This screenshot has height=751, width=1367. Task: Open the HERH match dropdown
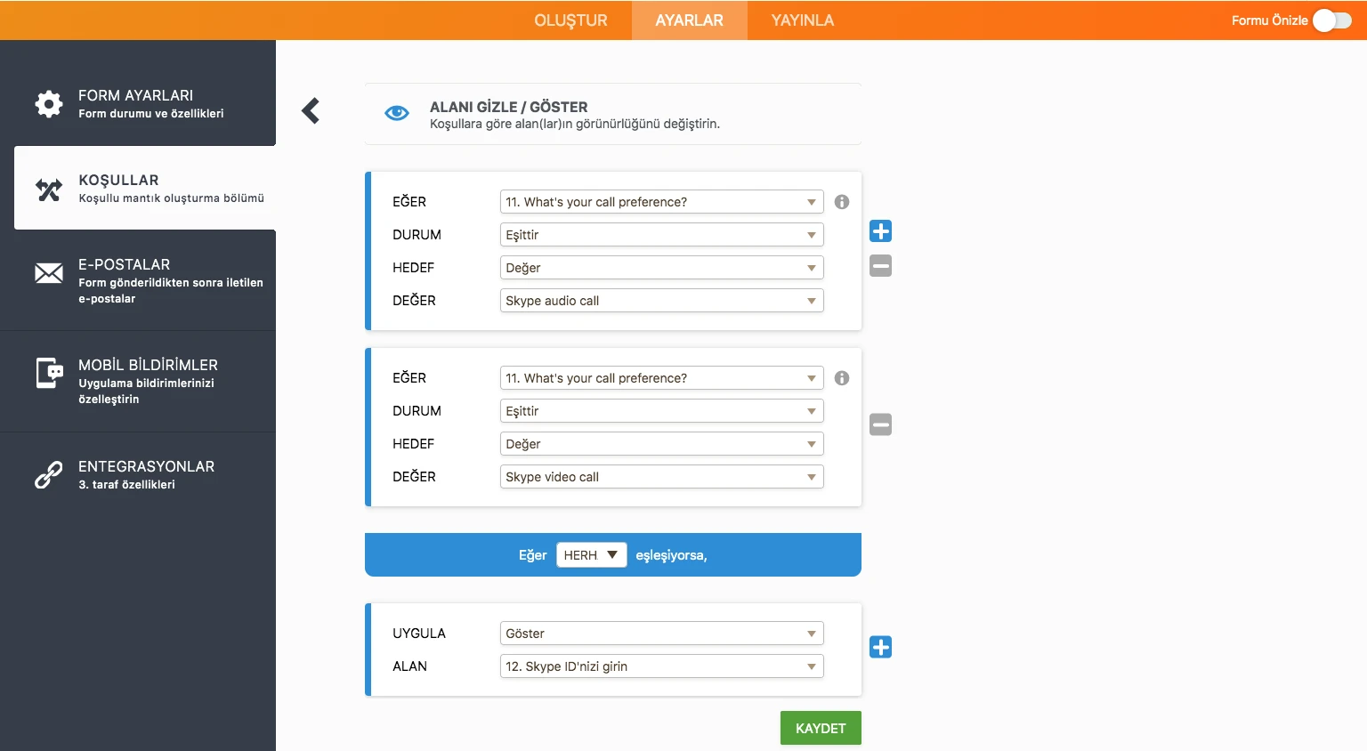[x=591, y=555]
